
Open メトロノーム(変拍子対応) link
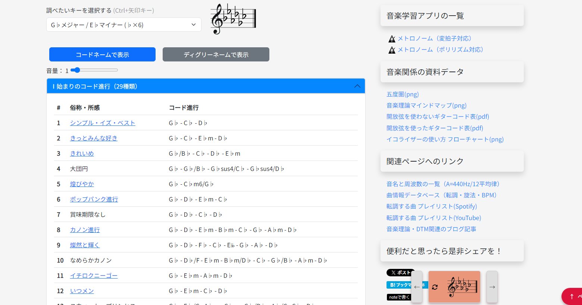[x=436, y=38]
